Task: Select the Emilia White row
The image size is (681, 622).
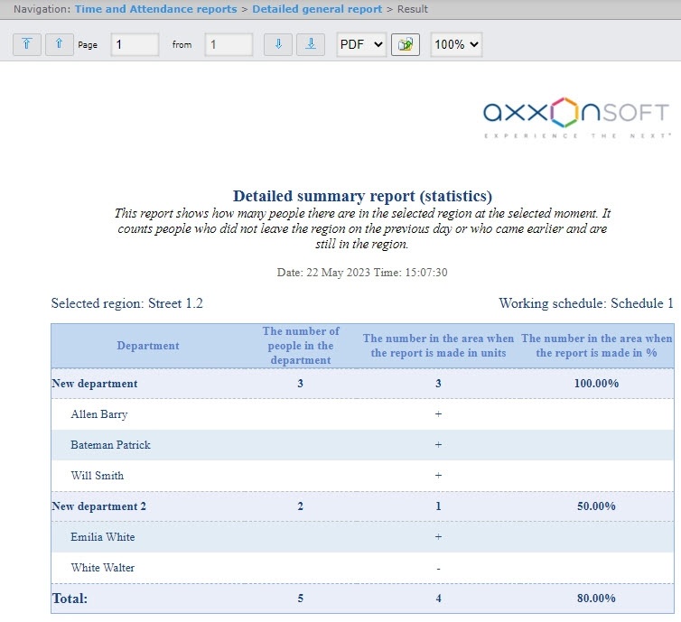Action: point(103,537)
